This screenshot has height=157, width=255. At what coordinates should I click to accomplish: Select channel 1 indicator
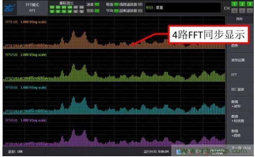[x=234, y=4]
